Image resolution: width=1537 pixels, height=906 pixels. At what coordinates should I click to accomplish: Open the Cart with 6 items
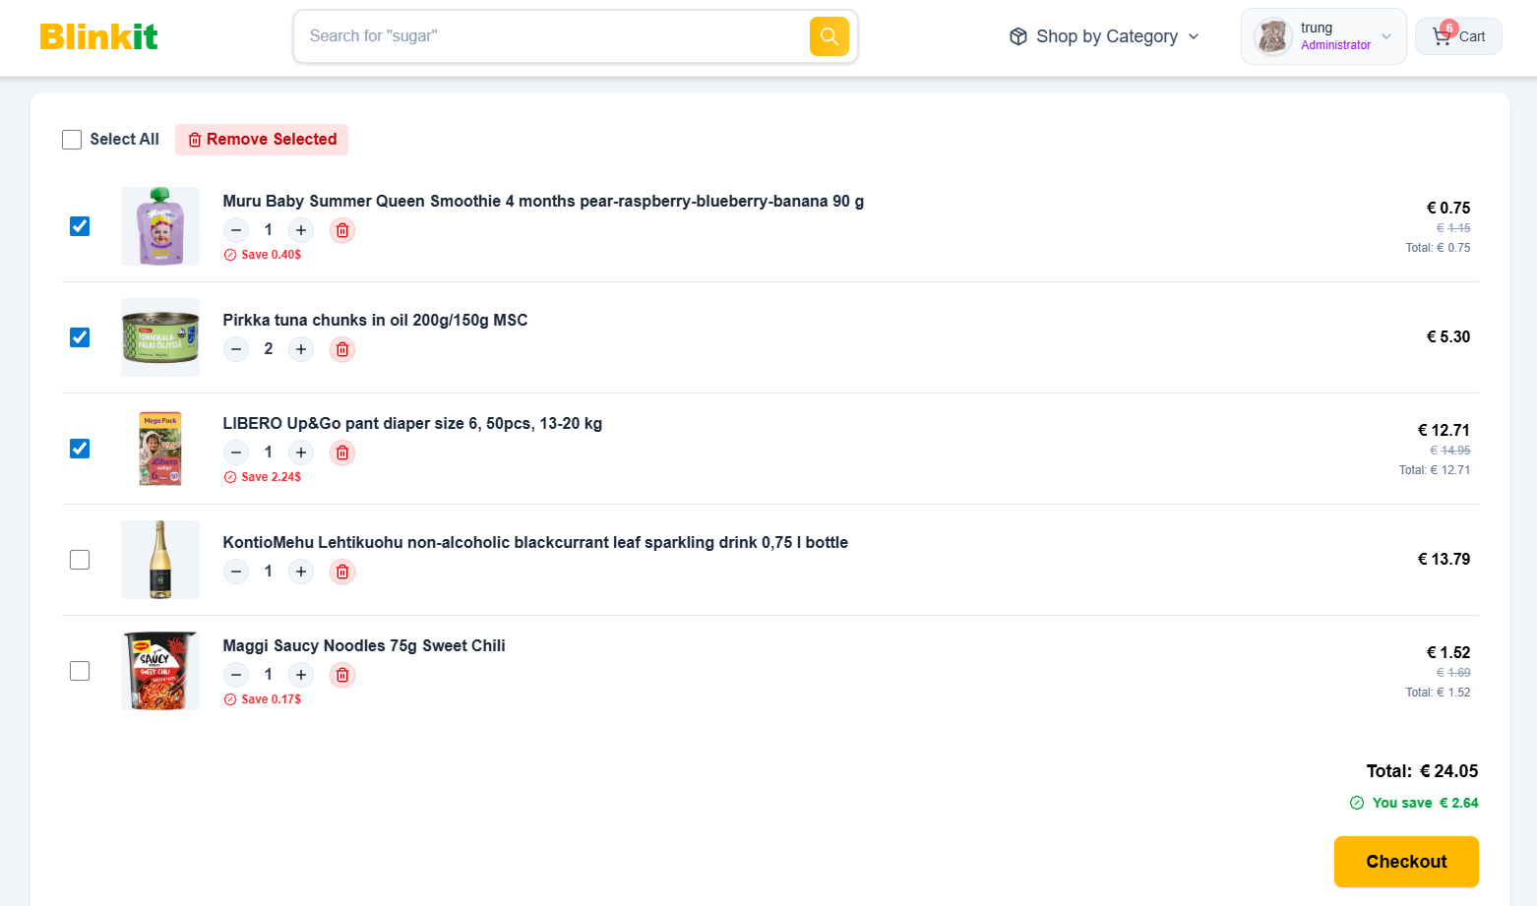(x=1458, y=36)
